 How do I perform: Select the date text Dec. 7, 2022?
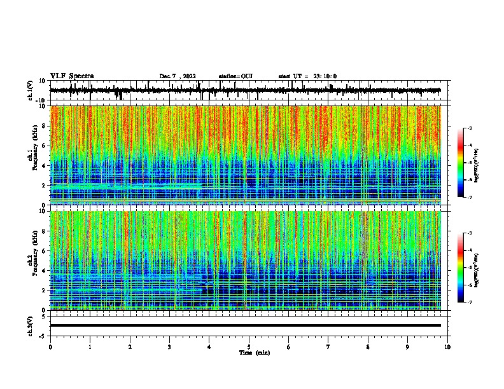[x=178, y=76]
